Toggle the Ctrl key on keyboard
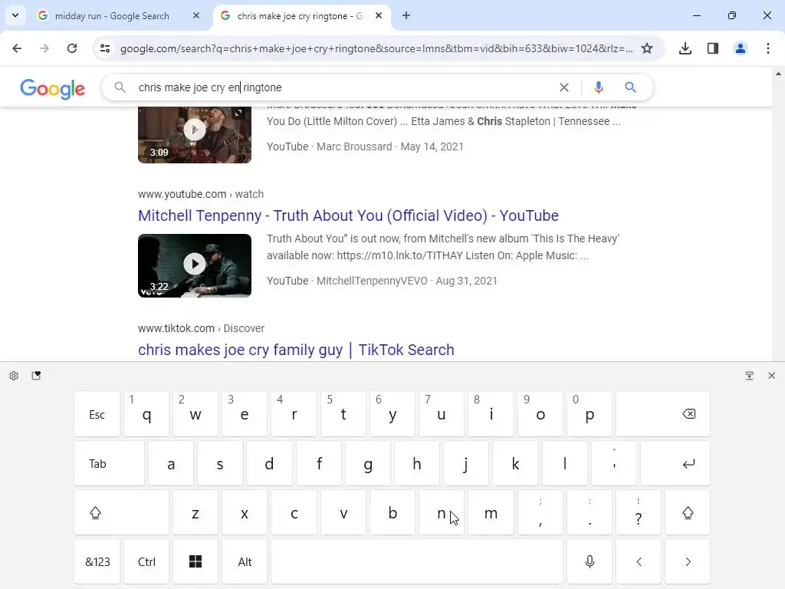 coord(146,561)
